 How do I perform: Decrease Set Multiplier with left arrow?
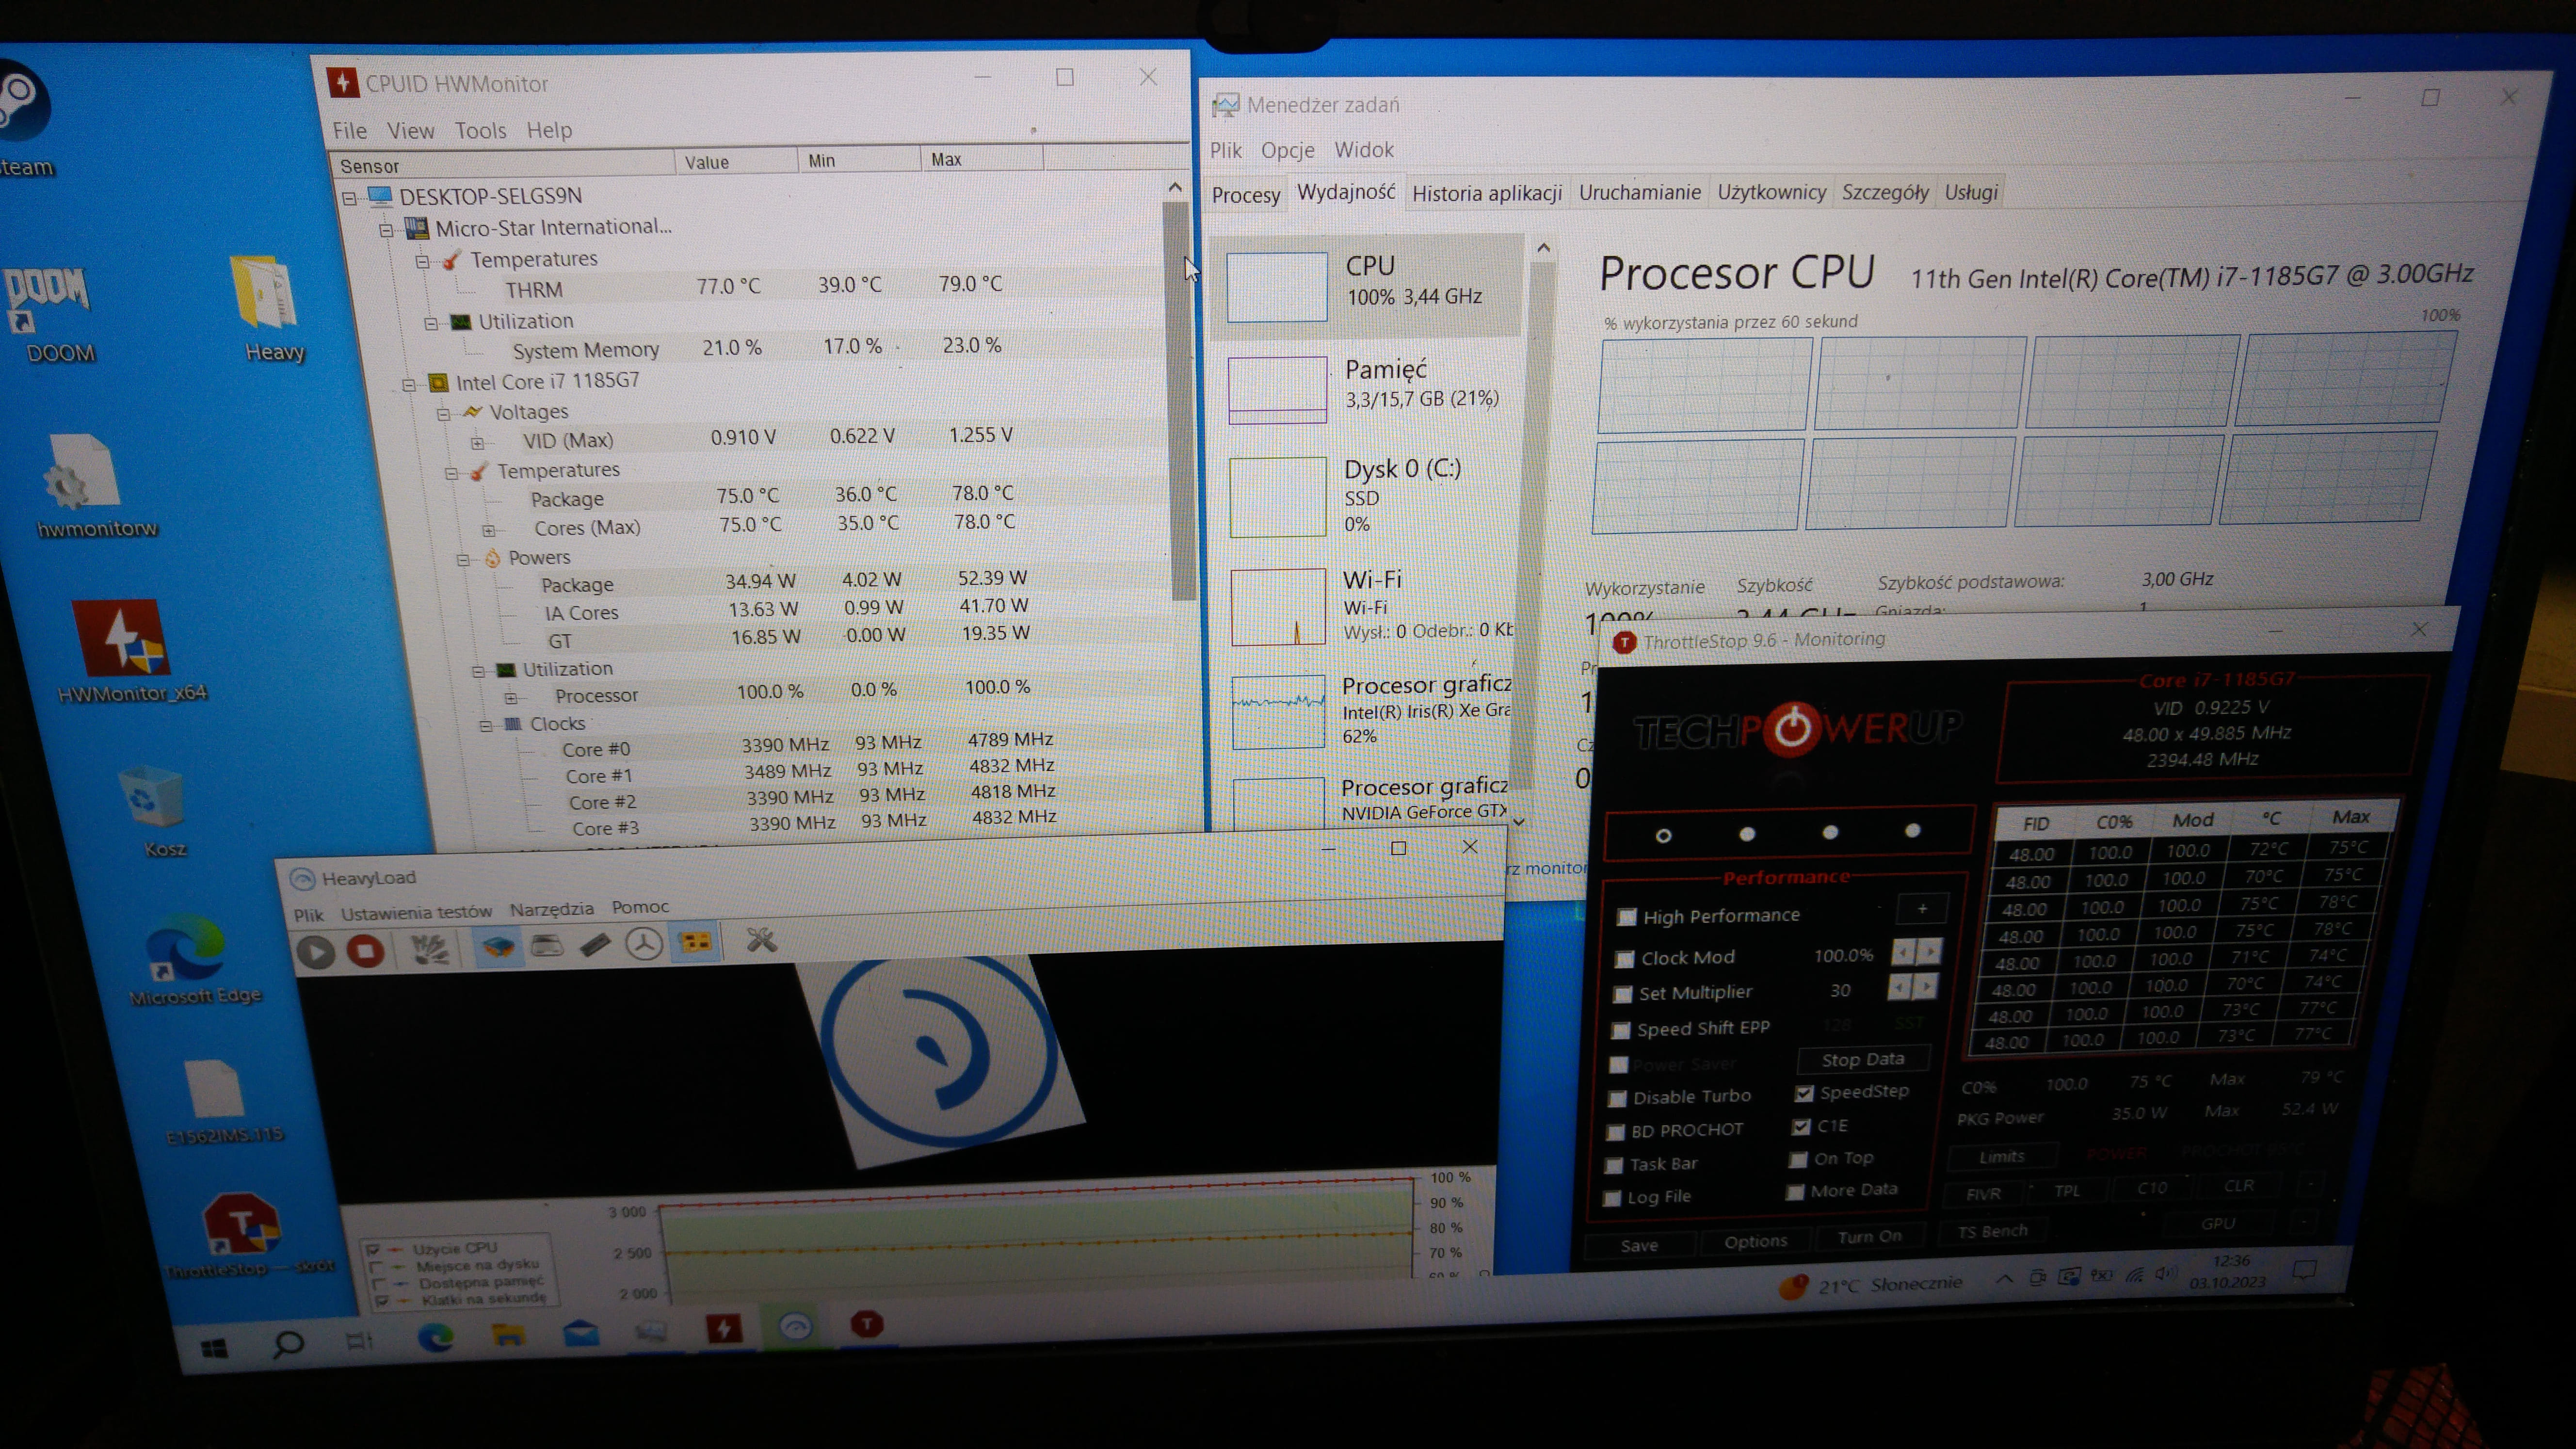tap(1899, 988)
